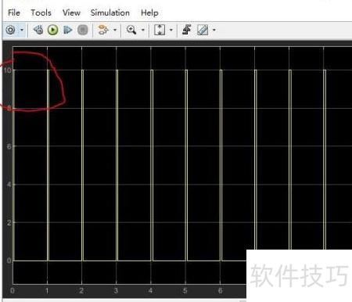Click the pulse line at time 3
This screenshot has width=352, height=302.
pyautogui.click(x=117, y=165)
